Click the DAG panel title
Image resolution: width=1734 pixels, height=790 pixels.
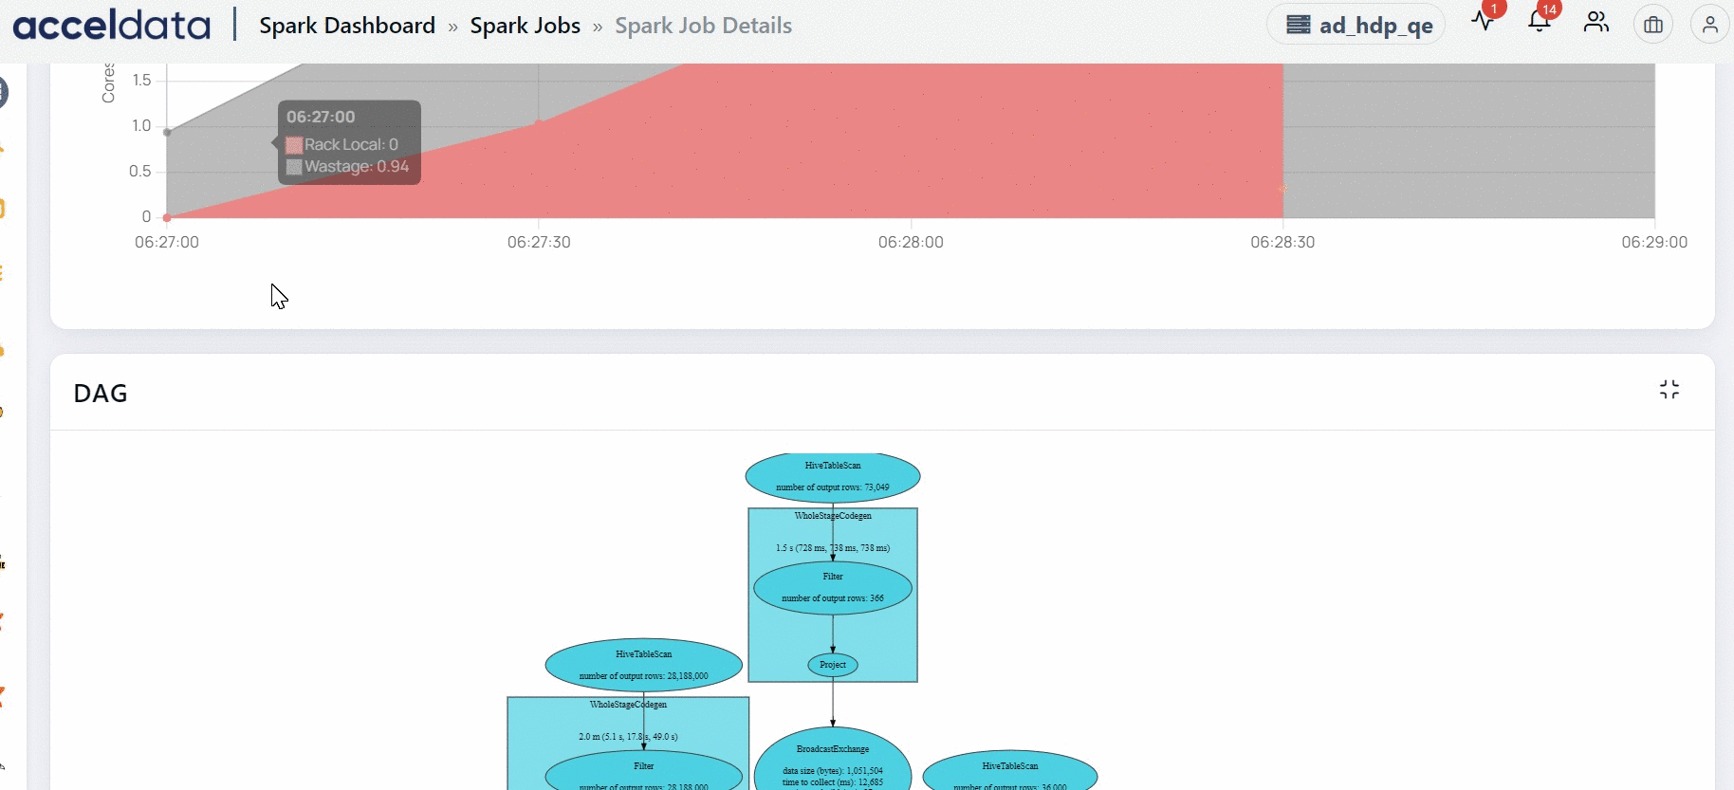(101, 394)
